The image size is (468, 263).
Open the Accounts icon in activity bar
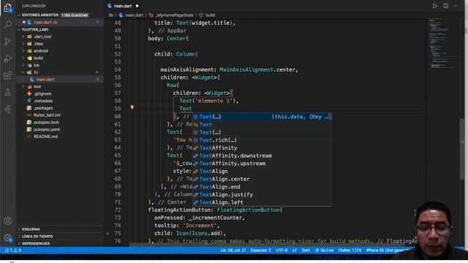[x=8, y=221]
